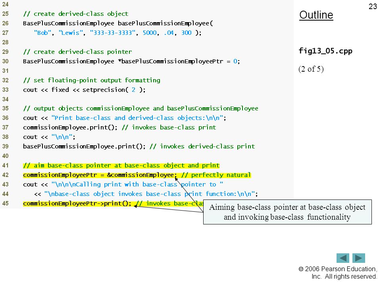Click line 39 basePlusCommissionEmployee.print() statement
381x285 pixels.
(84, 146)
